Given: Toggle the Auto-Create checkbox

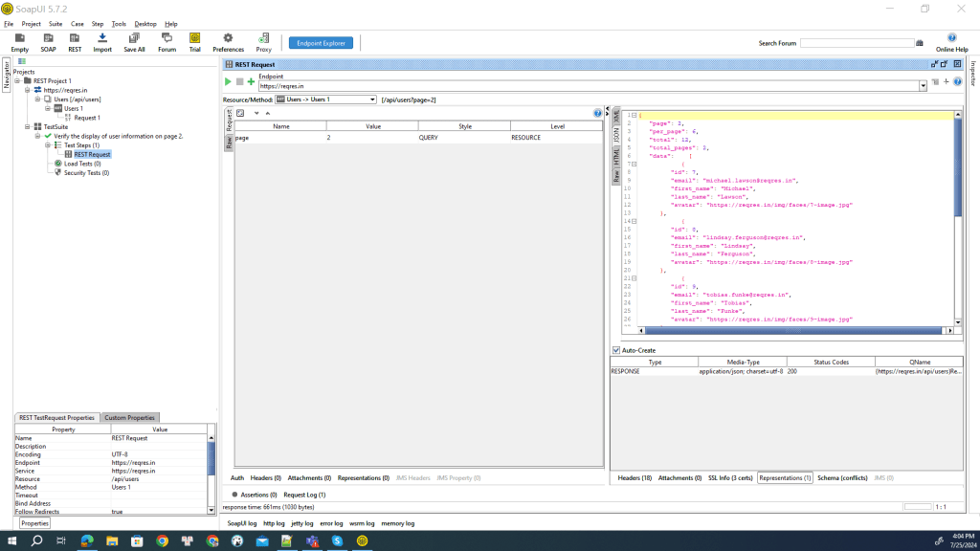Looking at the screenshot, I should tap(616, 350).
